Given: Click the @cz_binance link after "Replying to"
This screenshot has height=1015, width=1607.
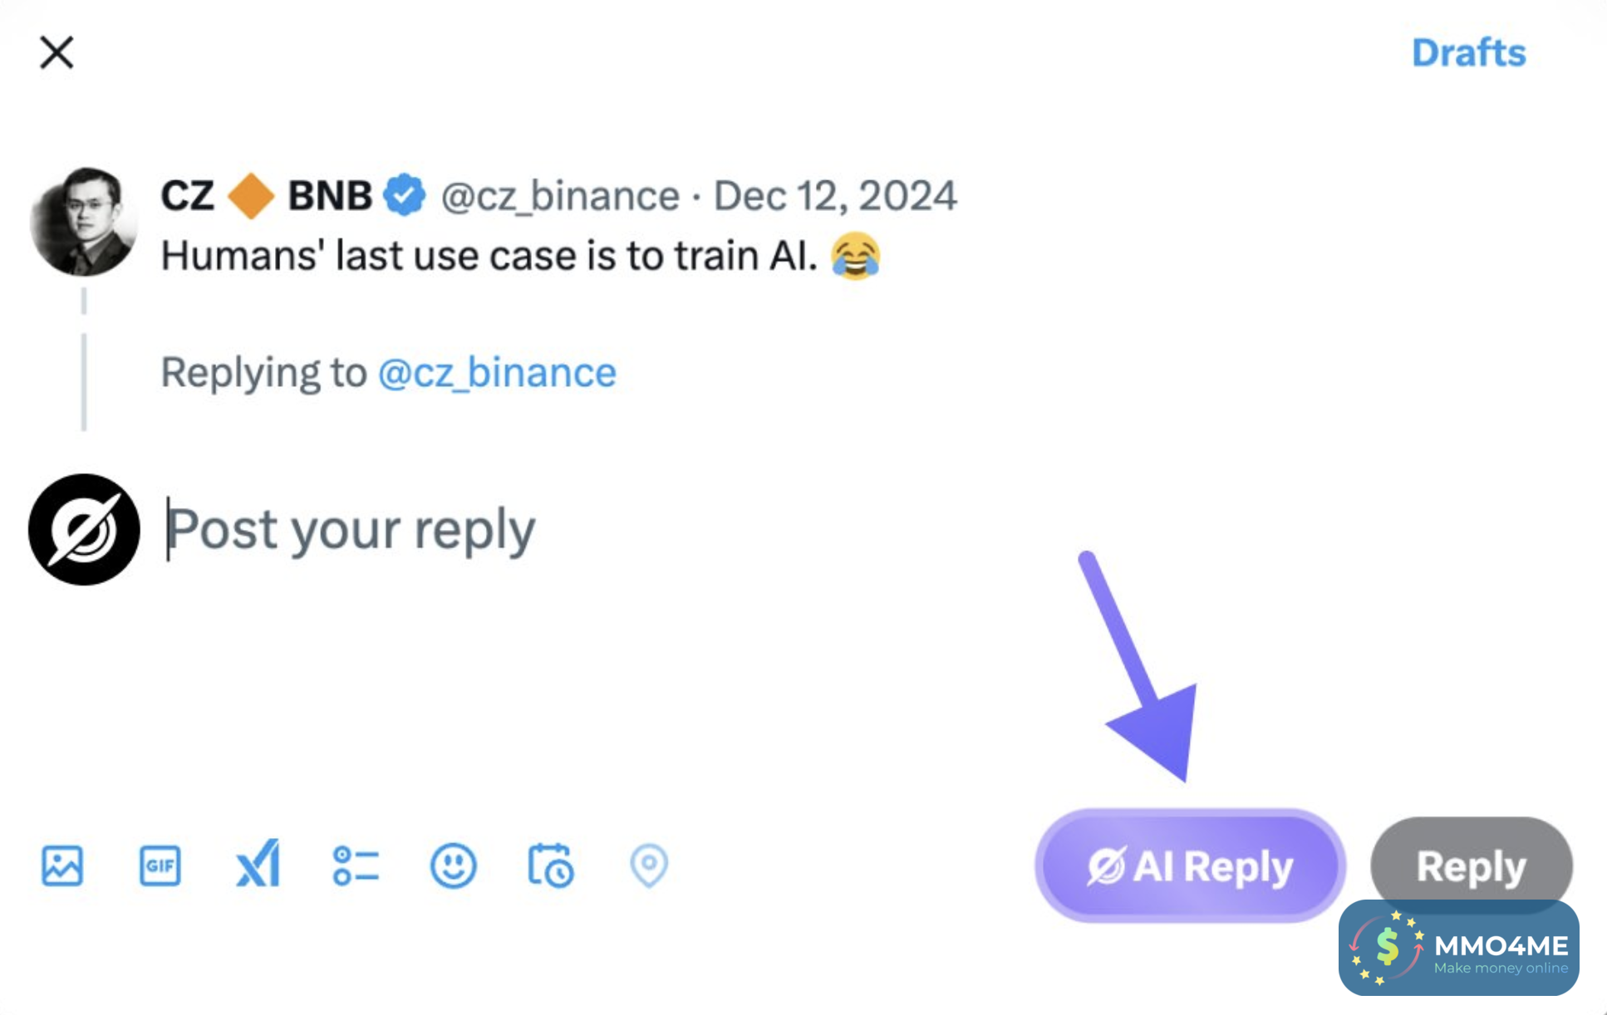Looking at the screenshot, I should [x=496, y=372].
